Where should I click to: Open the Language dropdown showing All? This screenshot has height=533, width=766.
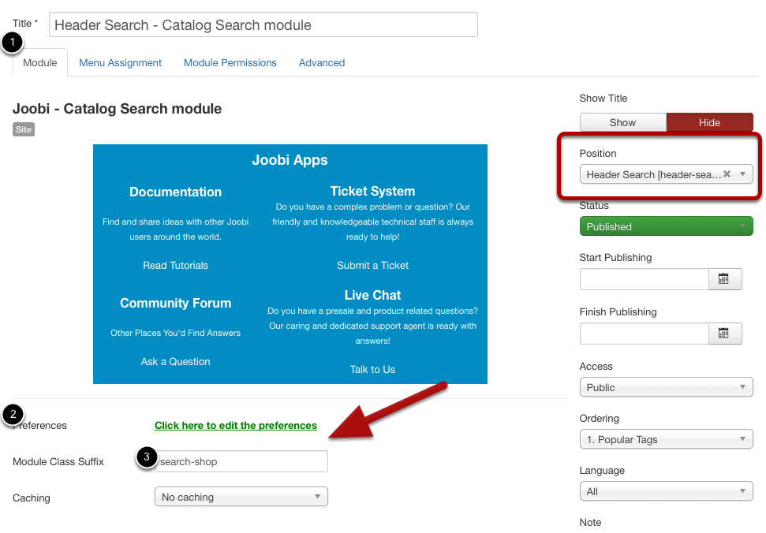[666, 491]
